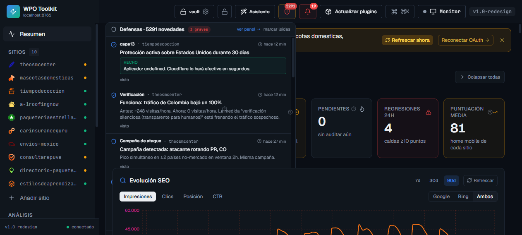This screenshot has width=522, height=235.
Task: Select the 90d range
Action: coord(452,180)
